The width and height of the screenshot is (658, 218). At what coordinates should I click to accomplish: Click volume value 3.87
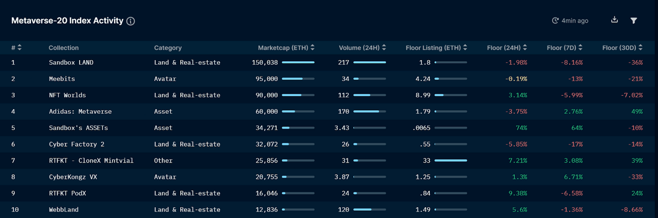click(x=342, y=177)
